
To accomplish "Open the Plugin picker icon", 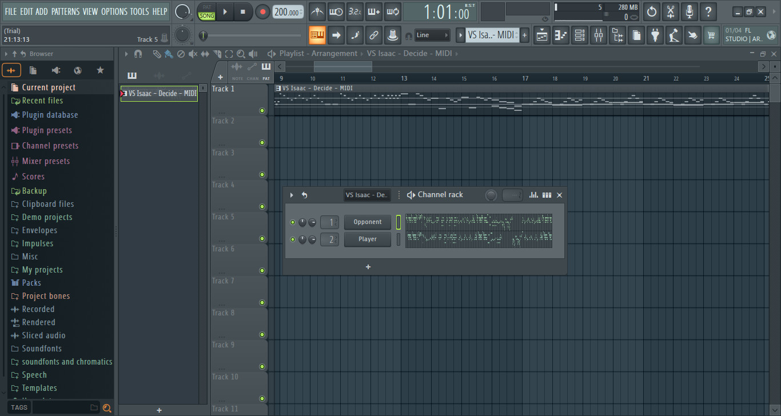I will pyautogui.click(x=655, y=35).
